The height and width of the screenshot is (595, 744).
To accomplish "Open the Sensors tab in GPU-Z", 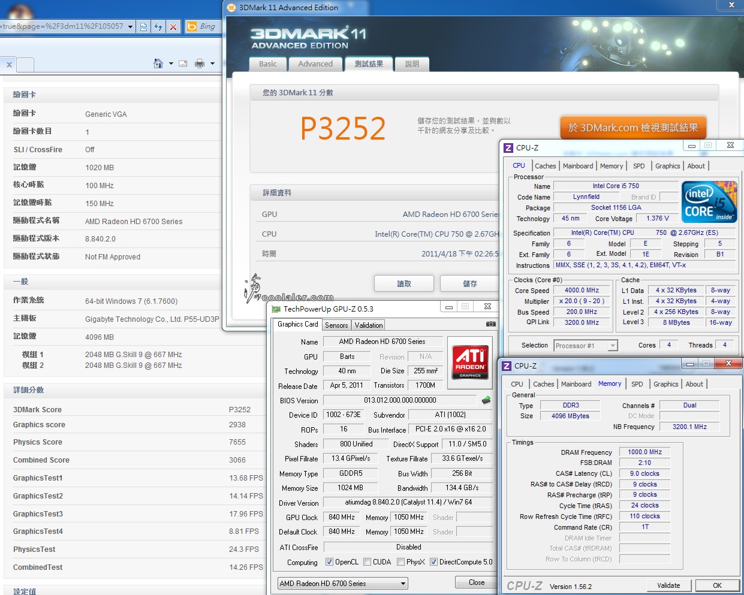I will [x=336, y=325].
